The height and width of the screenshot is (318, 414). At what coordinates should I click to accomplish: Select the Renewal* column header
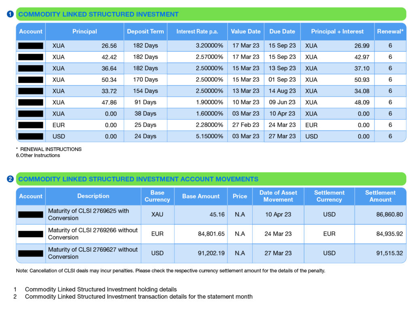[x=390, y=31]
